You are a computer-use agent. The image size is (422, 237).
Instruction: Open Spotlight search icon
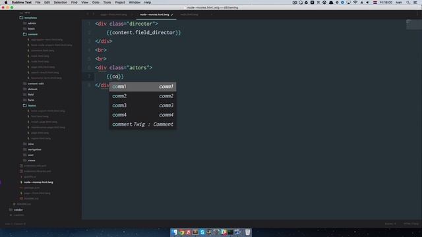408,3
